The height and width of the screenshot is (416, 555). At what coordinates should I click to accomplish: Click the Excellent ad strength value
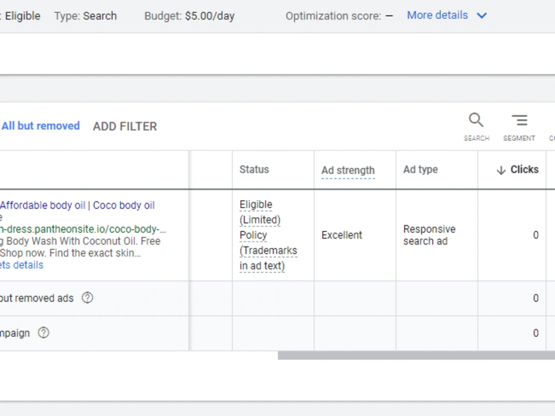(x=341, y=235)
